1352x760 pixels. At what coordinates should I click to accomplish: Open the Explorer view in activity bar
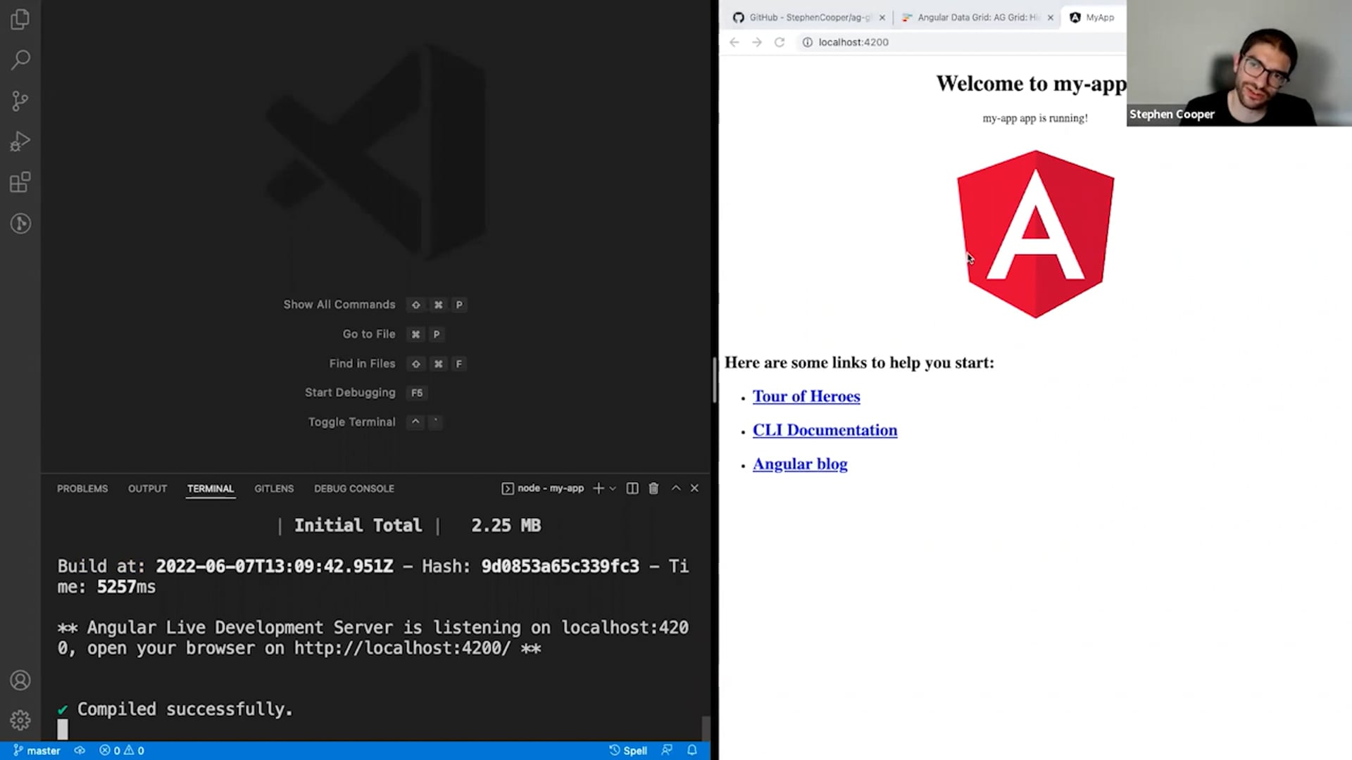(20, 19)
